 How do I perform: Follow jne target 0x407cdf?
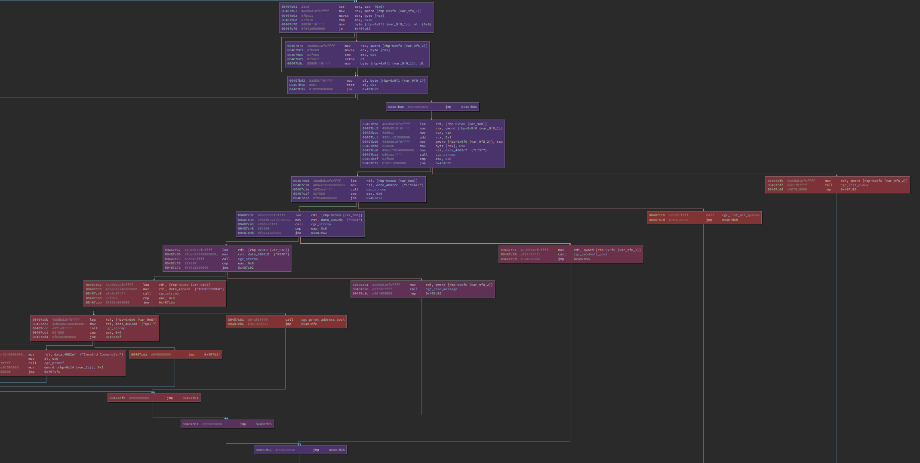[114, 337]
